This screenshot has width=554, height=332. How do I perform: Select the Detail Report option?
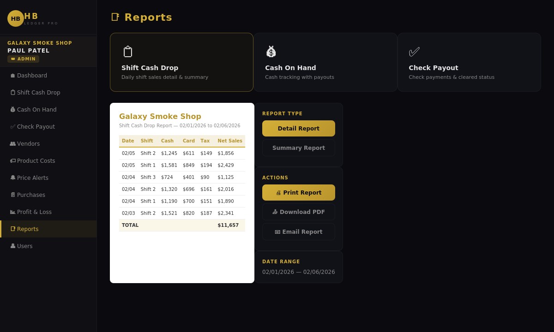(x=299, y=128)
